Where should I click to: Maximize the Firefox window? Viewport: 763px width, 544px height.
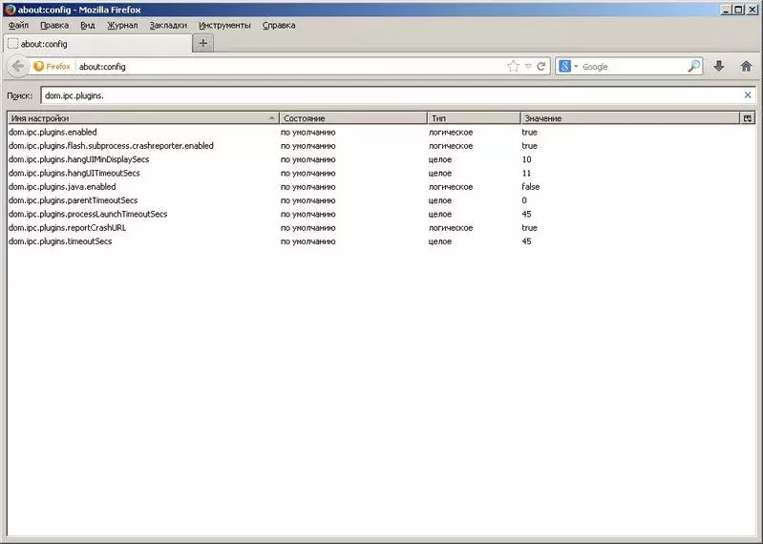(x=738, y=10)
